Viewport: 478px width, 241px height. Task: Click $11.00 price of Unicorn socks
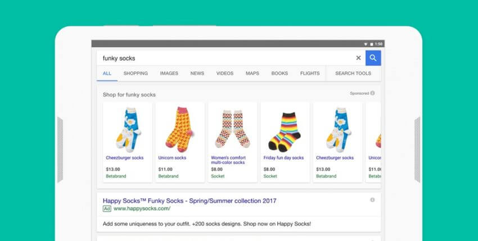(165, 169)
